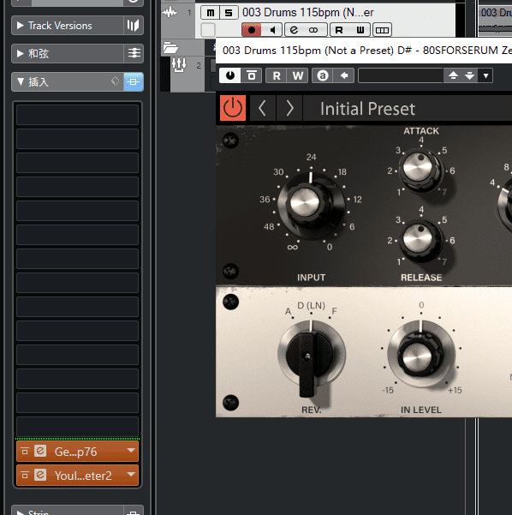Toggle record enable on drums track
The width and height of the screenshot is (512, 515).
pos(252,30)
